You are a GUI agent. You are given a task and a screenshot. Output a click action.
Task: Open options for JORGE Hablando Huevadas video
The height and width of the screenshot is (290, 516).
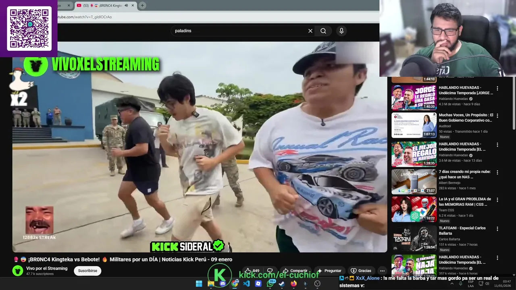pos(497,89)
